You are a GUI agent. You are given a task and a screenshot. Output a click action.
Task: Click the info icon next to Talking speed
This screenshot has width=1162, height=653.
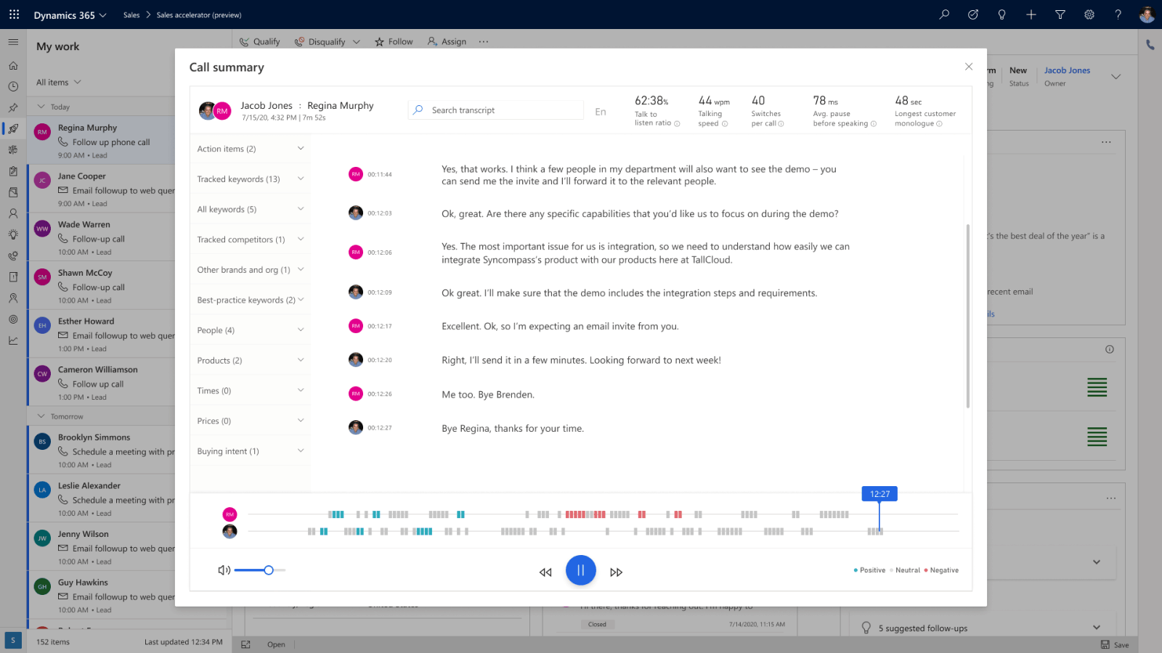coord(725,124)
